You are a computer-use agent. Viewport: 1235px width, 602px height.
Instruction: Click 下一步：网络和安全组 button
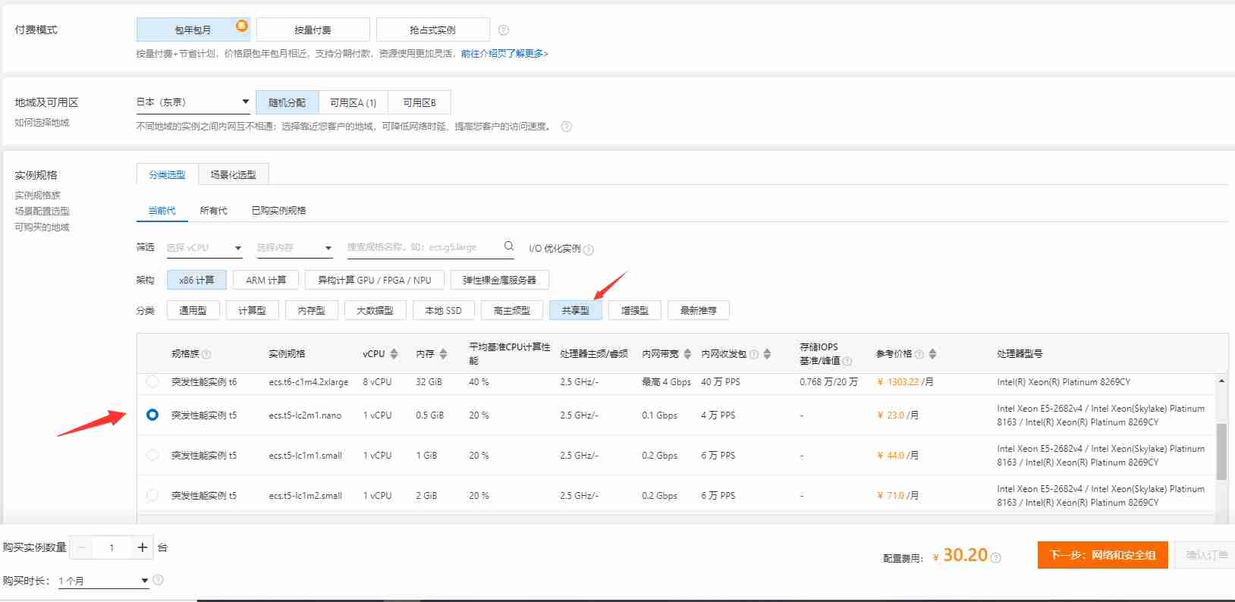(1102, 555)
